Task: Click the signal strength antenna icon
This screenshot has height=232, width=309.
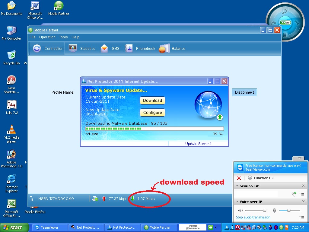Action: [x=31, y=199]
